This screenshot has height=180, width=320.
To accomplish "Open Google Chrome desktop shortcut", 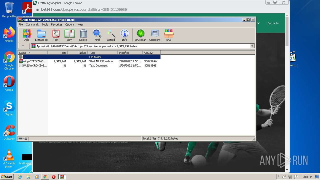I will [x=9, y=60].
